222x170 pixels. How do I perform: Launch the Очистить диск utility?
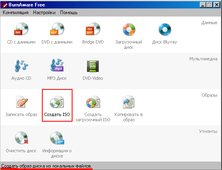(21, 142)
